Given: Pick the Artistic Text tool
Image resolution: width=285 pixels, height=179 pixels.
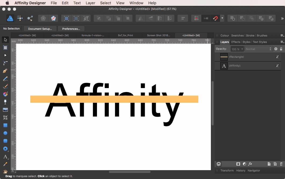Looking at the screenshot, I should tap(5, 156).
